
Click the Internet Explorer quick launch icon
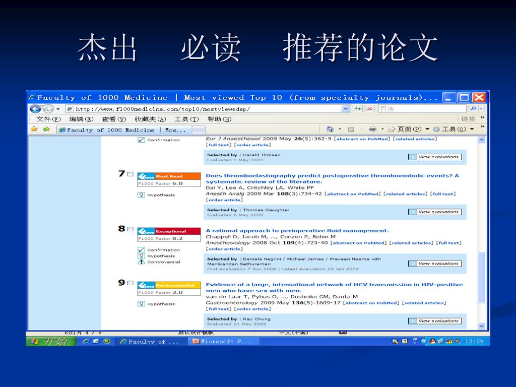[86, 341]
